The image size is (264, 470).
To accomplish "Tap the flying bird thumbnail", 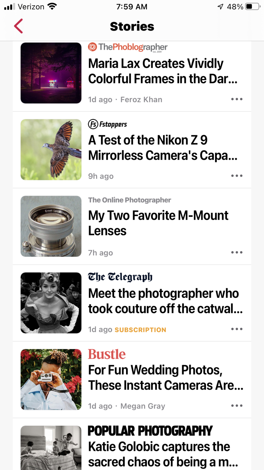I will click(x=51, y=150).
